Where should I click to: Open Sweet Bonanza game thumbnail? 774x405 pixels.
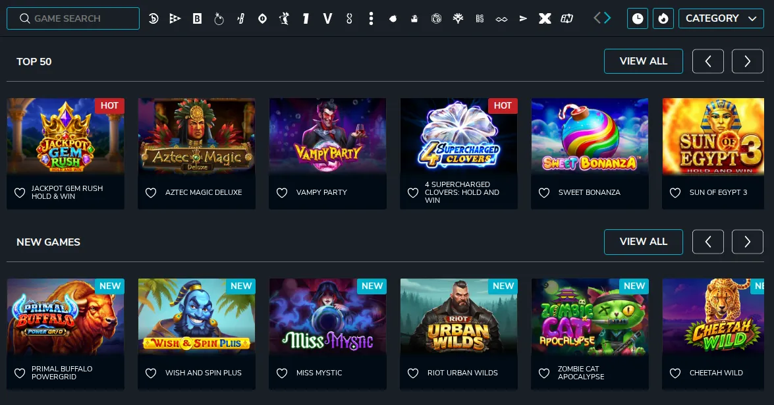click(x=590, y=136)
